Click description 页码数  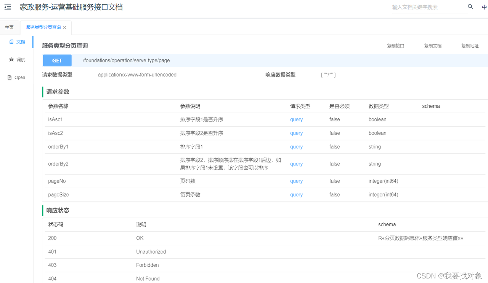click(188, 181)
